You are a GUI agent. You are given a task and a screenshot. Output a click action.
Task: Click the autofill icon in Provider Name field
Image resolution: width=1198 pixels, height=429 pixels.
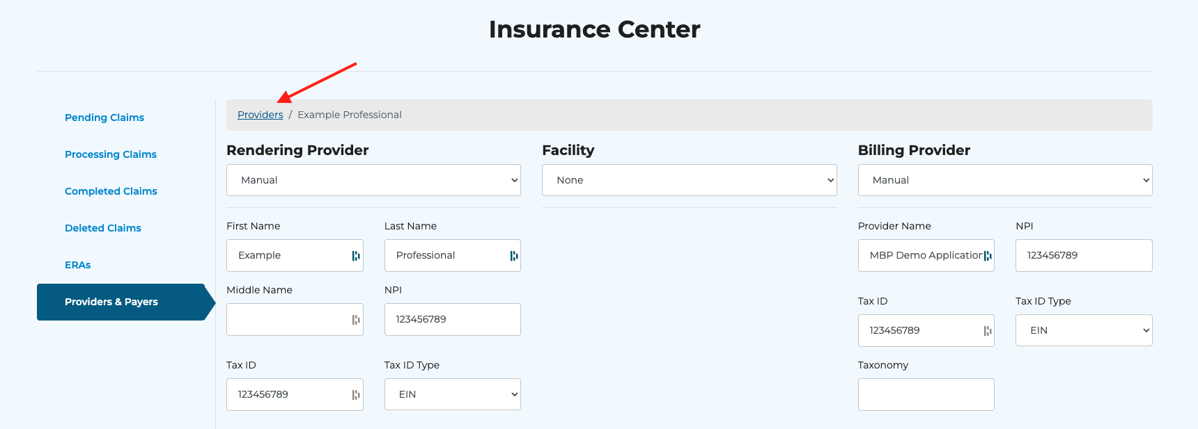(x=988, y=256)
